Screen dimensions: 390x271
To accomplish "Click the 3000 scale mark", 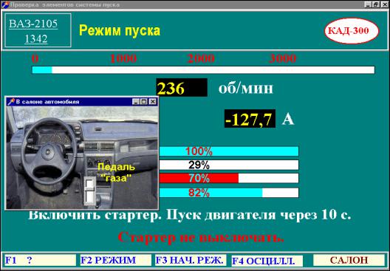I will pyautogui.click(x=283, y=58).
